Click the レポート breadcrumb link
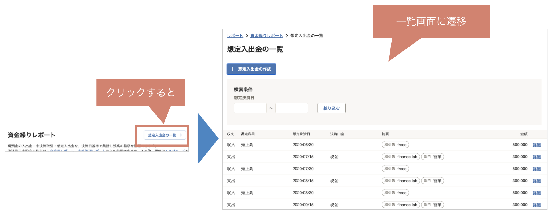The image size is (549, 216). click(235, 36)
